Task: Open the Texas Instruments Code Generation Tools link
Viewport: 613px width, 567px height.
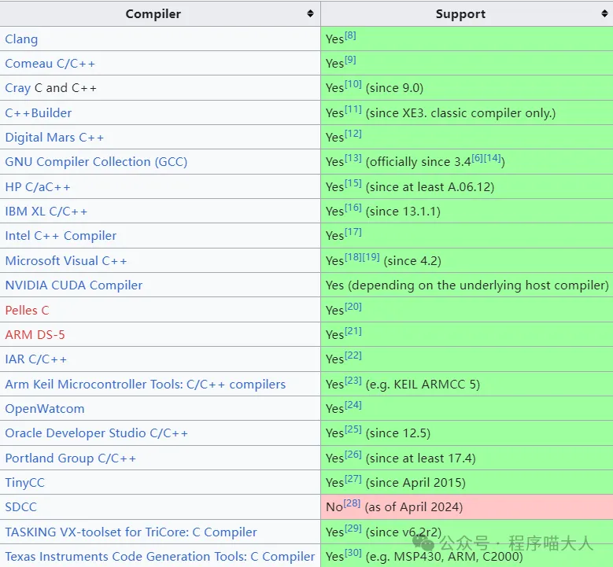Action: pos(160,557)
